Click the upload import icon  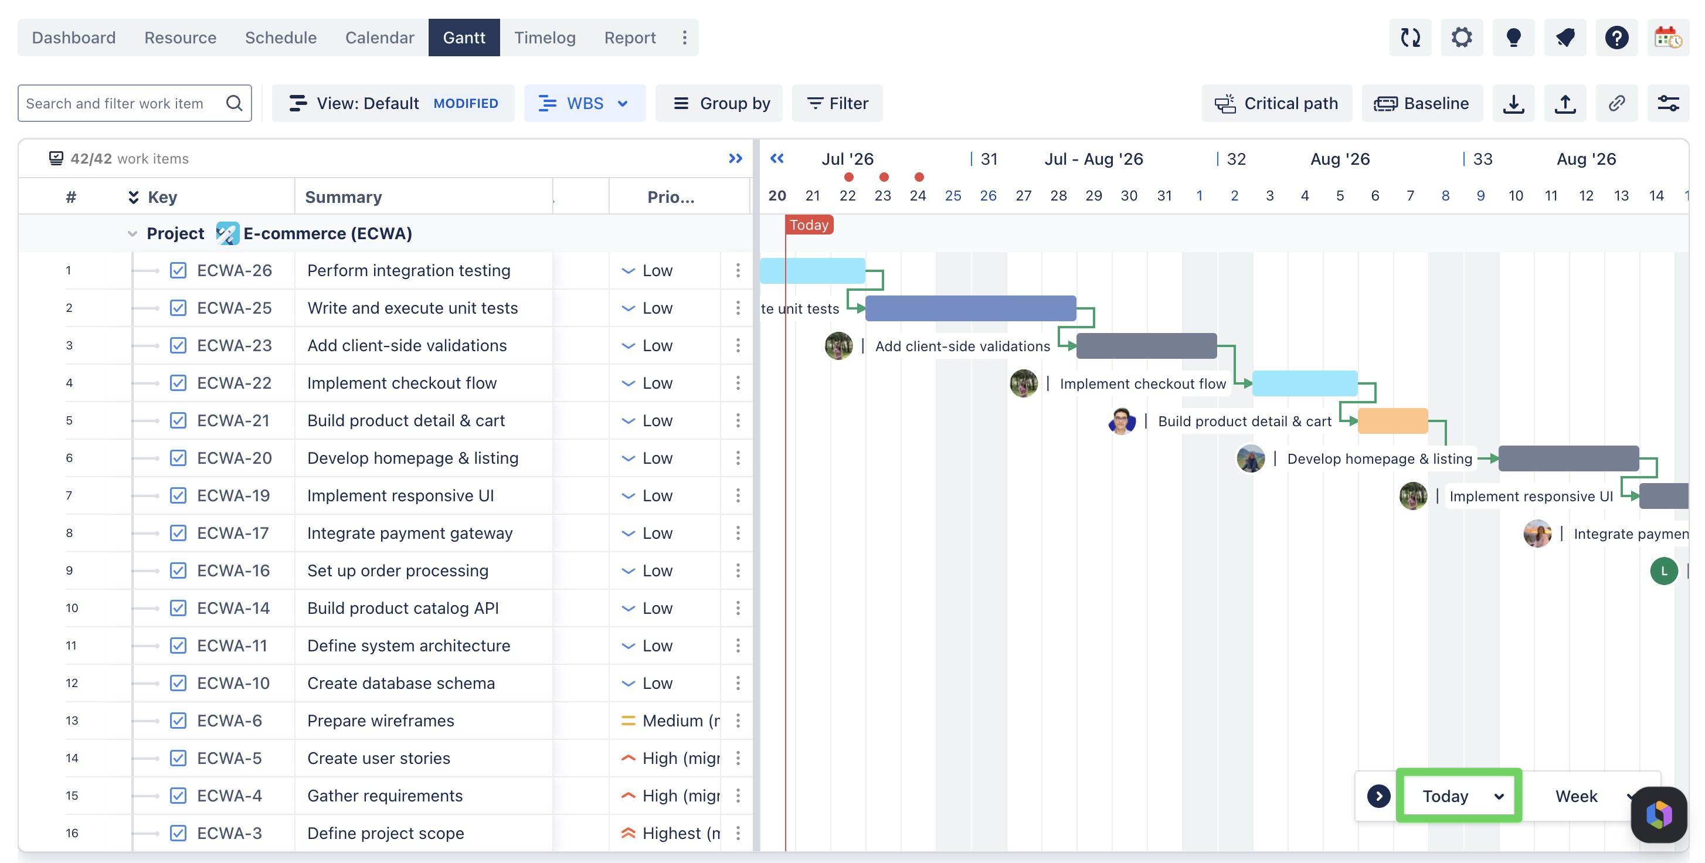[x=1565, y=103]
